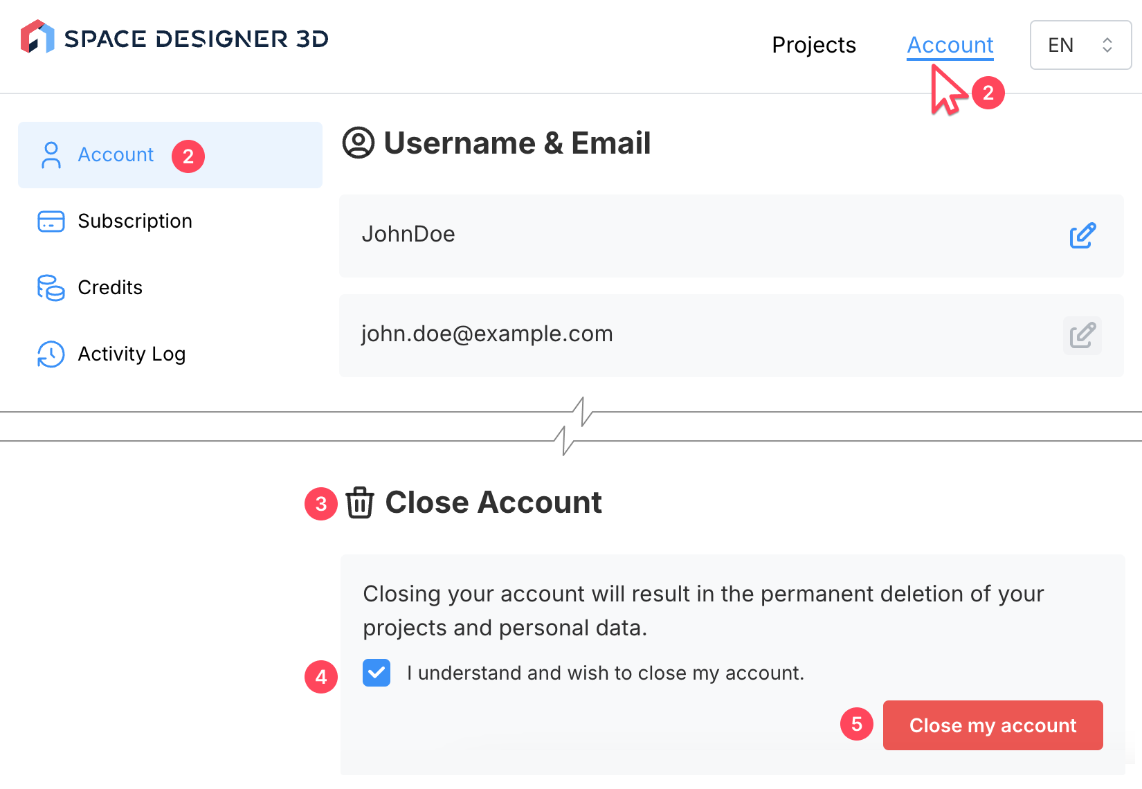Click the Subscription card icon in the sidebar
The width and height of the screenshot is (1142, 789).
click(51, 221)
